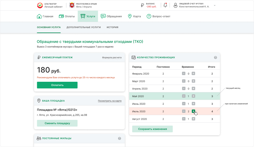Decrease temporary residents for Март 2020
This screenshot has height=147, width=254.
pyautogui.click(x=183, y=81)
